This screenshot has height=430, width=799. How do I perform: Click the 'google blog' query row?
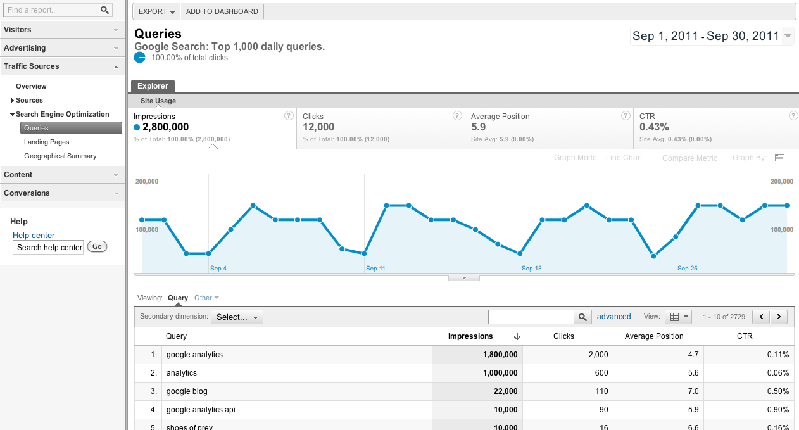[464, 391]
